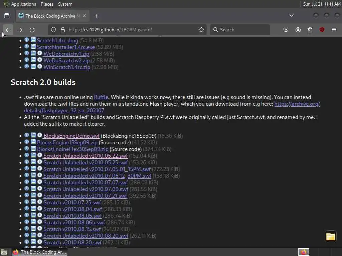Click play icon for Scratch Unlabelled v2010.05.22.swf
Screen dimensions: 342x256
[39, 155]
